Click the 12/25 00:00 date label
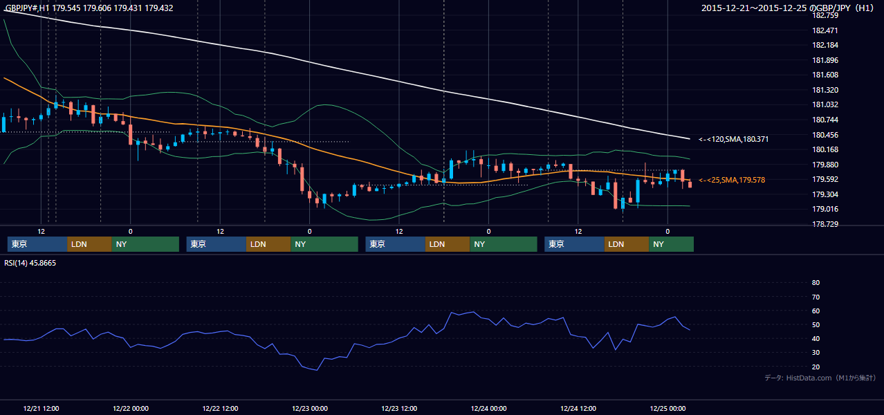884x415 pixels. (668, 408)
